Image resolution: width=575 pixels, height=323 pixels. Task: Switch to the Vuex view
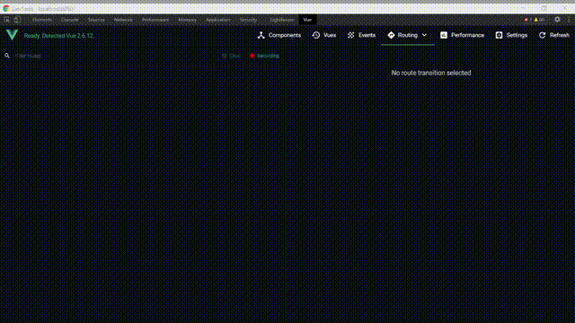coord(330,35)
